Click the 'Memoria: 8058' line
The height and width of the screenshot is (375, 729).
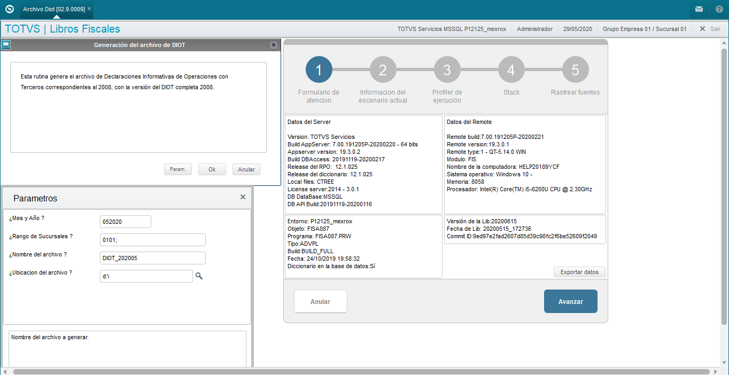pos(466,182)
